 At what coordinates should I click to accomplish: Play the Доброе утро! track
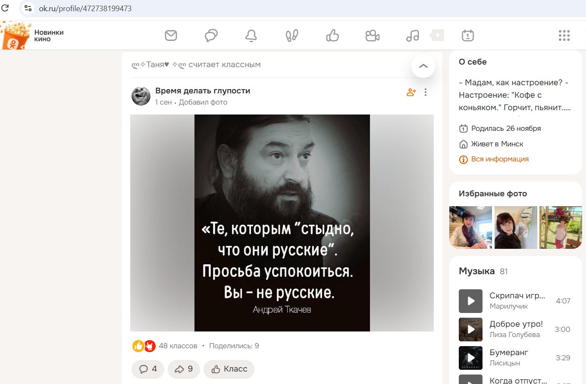click(x=470, y=329)
